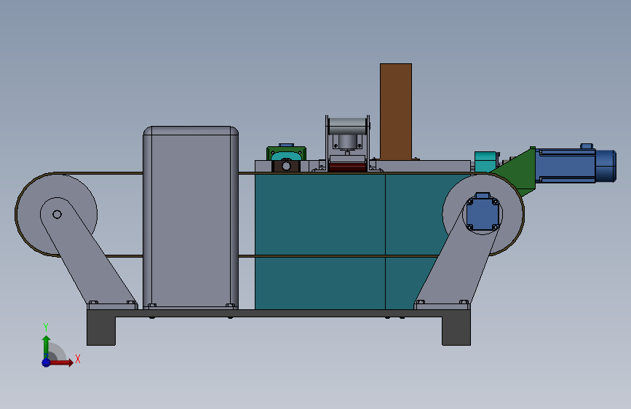Select the left teal tank panel

coord(320,242)
